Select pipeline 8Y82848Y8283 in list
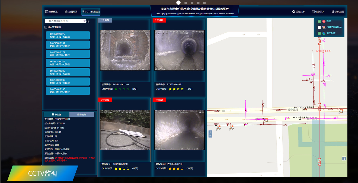358x183 pixels. (x=68, y=91)
